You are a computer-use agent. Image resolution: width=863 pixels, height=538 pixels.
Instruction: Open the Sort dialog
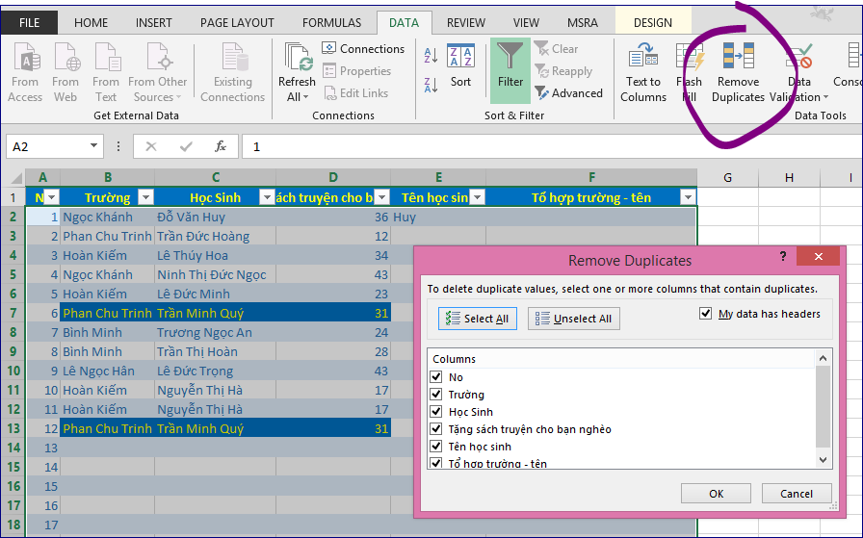click(460, 66)
